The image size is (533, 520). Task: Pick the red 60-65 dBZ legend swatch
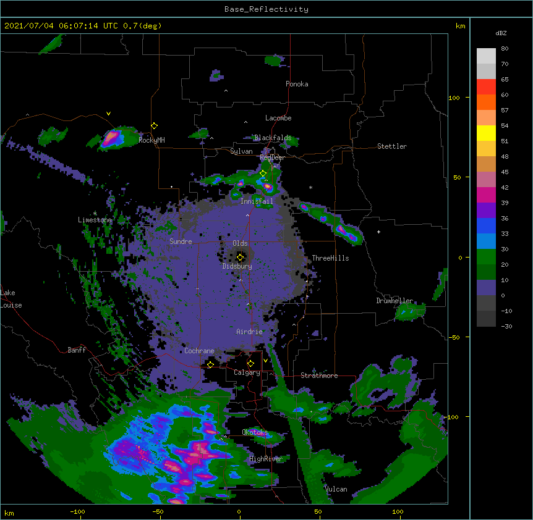tap(486, 86)
